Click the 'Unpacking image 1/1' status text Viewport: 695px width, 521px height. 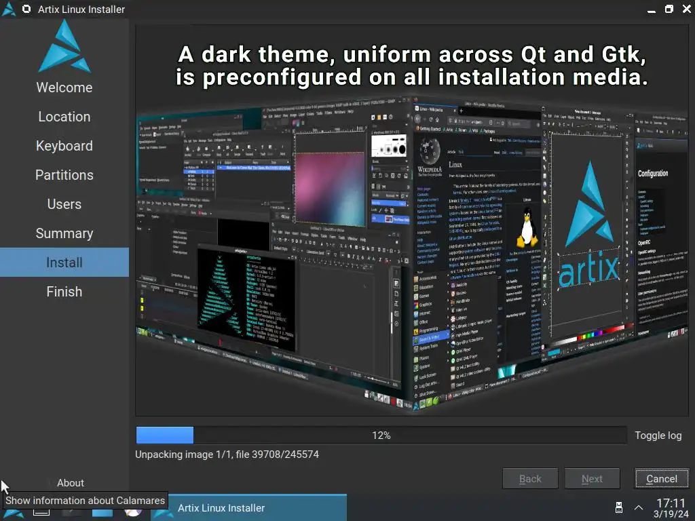(227, 455)
